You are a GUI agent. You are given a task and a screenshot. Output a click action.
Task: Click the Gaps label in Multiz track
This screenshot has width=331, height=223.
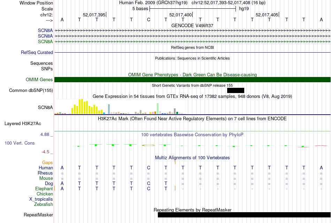pyautogui.click(x=47, y=163)
